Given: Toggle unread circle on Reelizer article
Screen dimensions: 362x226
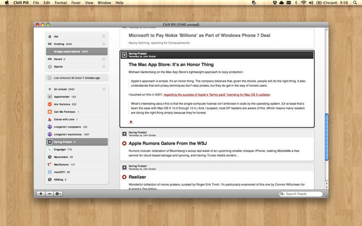Looking at the screenshot, I should click(124, 177).
